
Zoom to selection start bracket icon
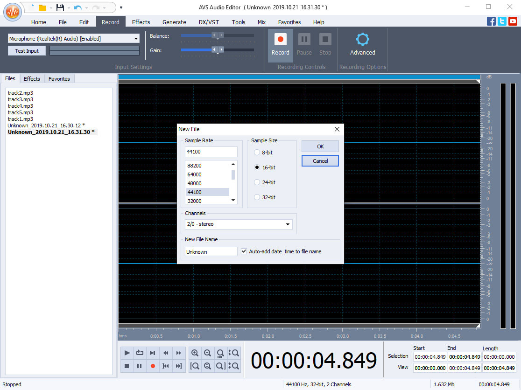click(195, 366)
